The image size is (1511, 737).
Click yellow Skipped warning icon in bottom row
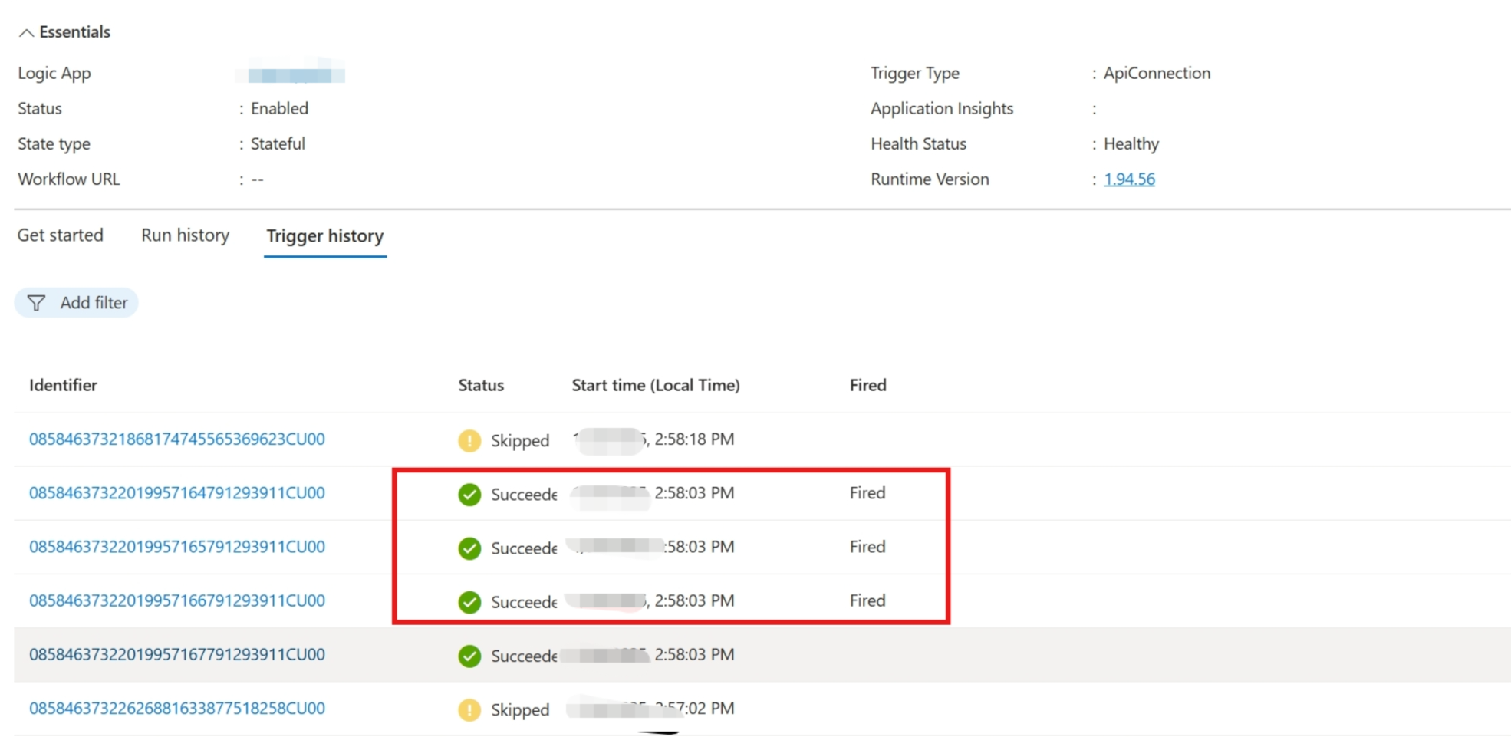(x=469, y=710)
